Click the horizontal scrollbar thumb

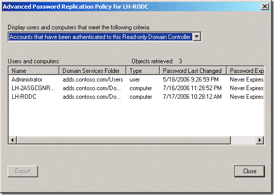click(x=124, y=140)
